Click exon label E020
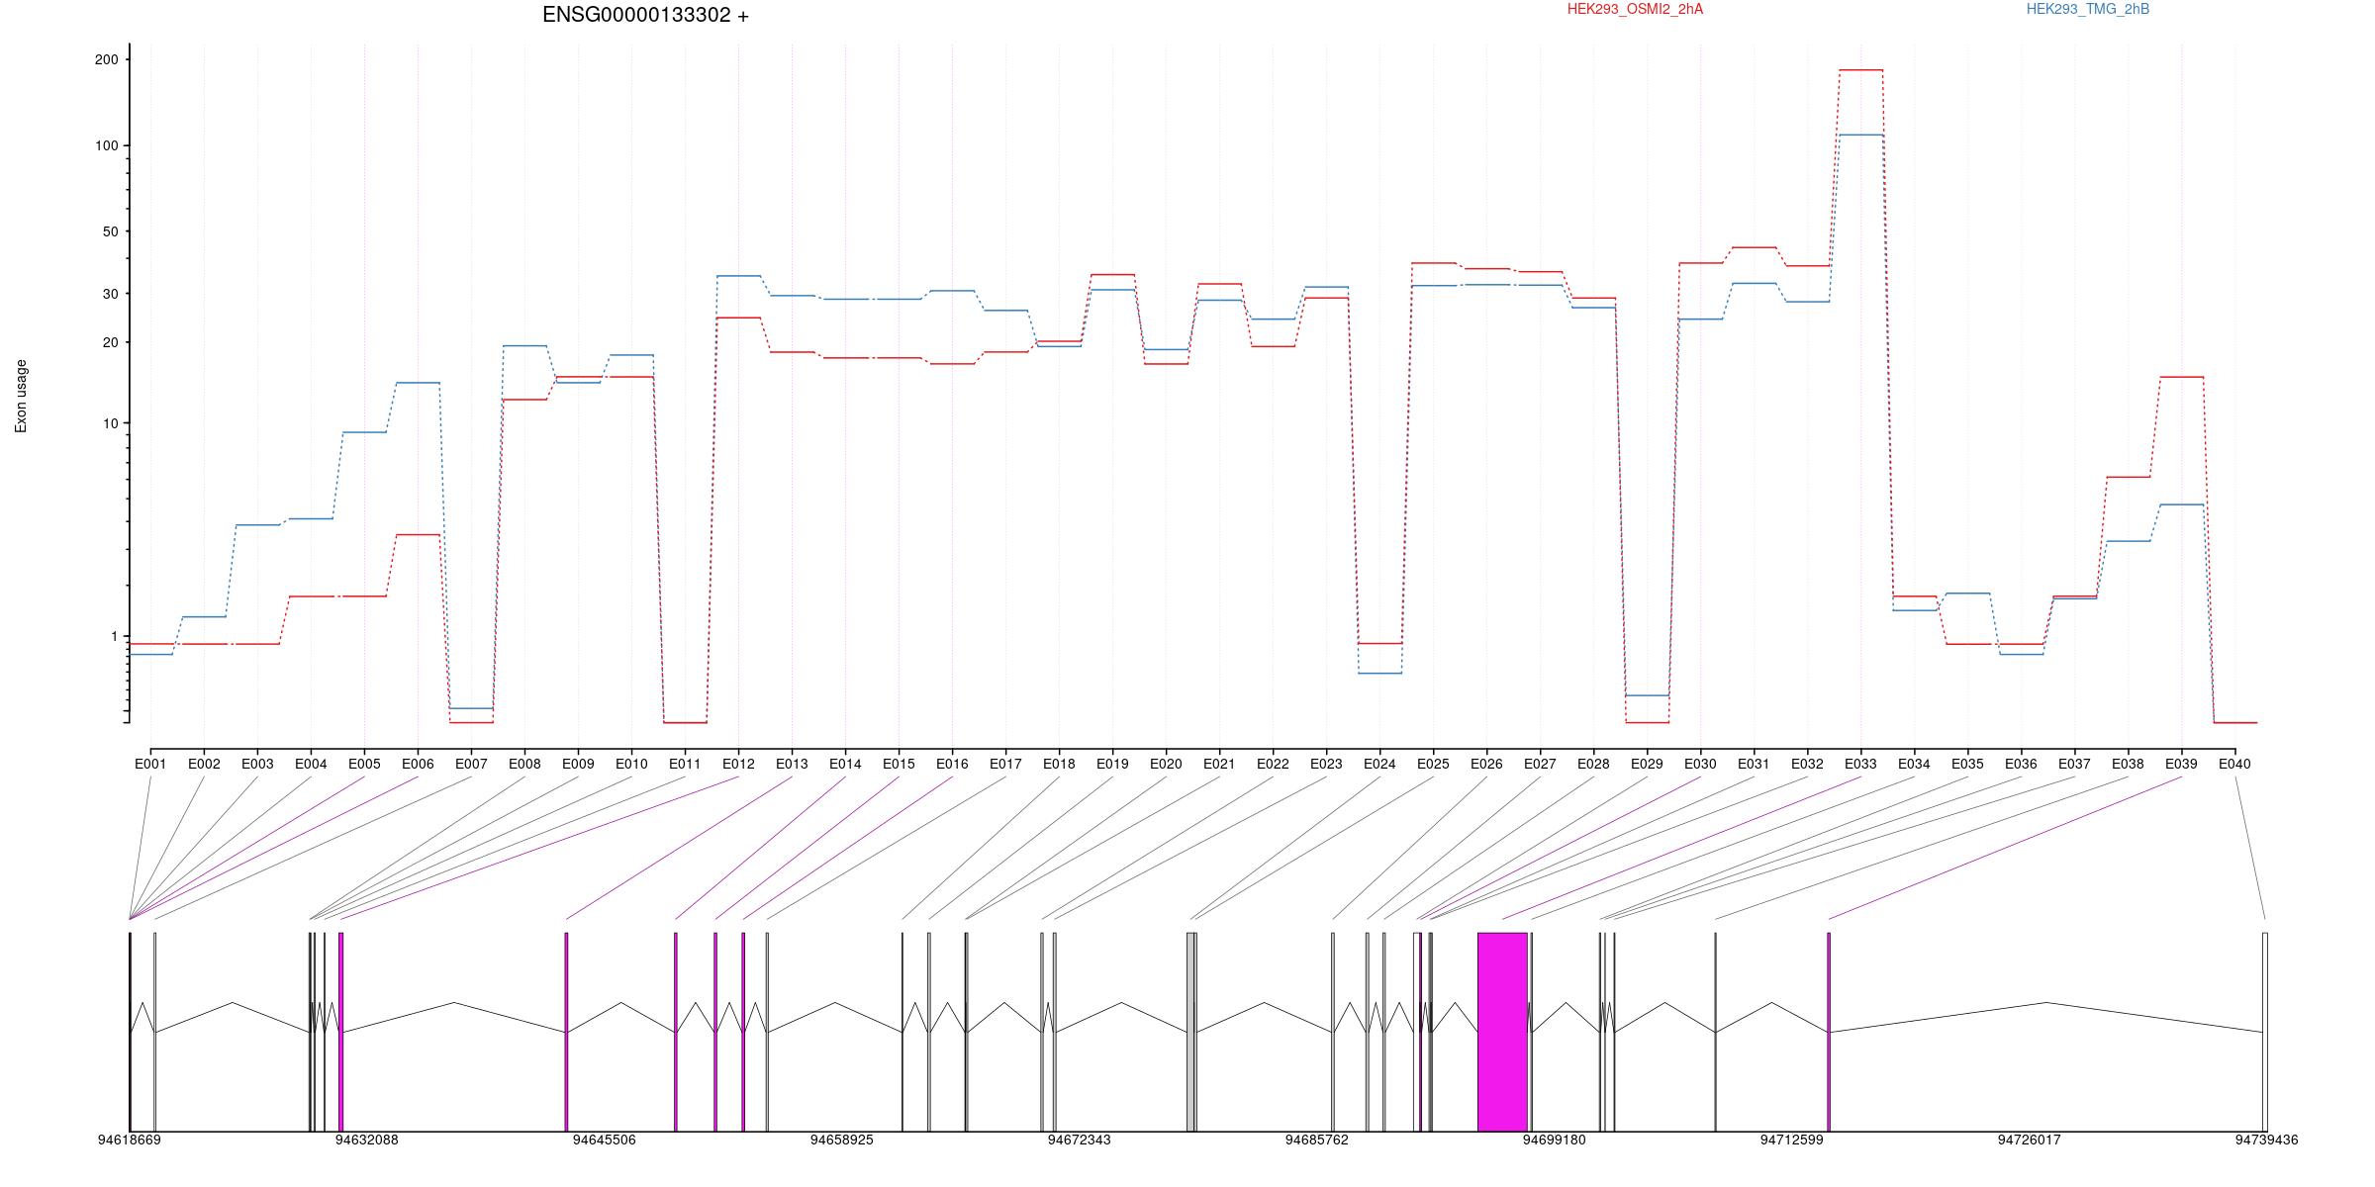 tap(1166, 764)
